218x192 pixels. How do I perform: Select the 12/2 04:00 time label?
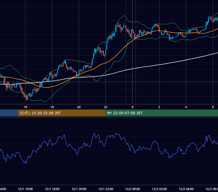click(x=186, y=189)
